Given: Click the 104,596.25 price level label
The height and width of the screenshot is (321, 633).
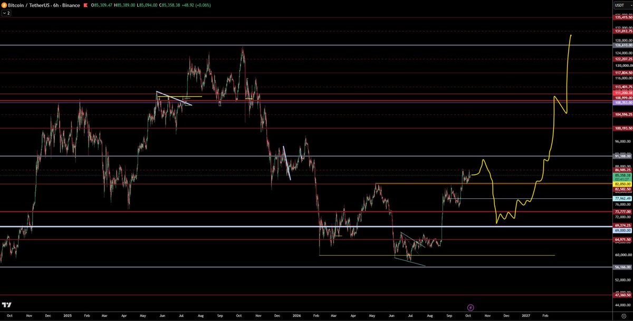Looking at the screenshot, I should 623,114.
